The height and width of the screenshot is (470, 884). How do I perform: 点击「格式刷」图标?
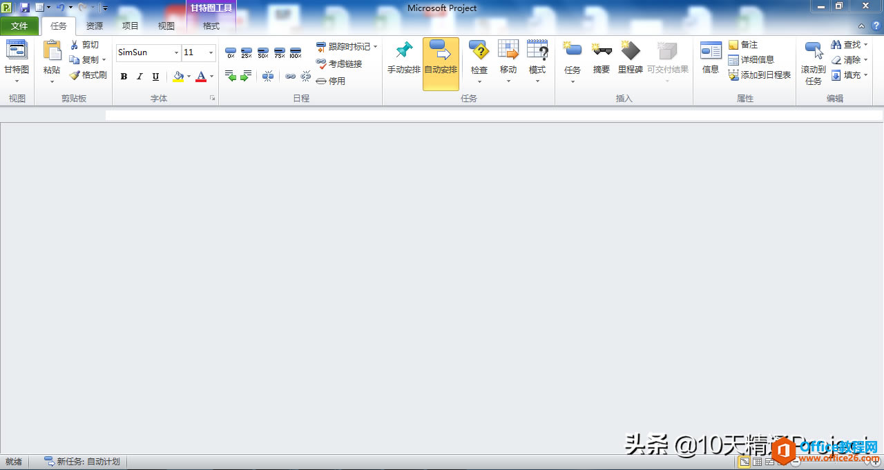click(88, 75)
